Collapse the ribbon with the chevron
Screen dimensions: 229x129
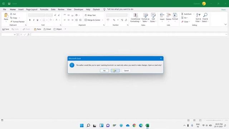225,25
